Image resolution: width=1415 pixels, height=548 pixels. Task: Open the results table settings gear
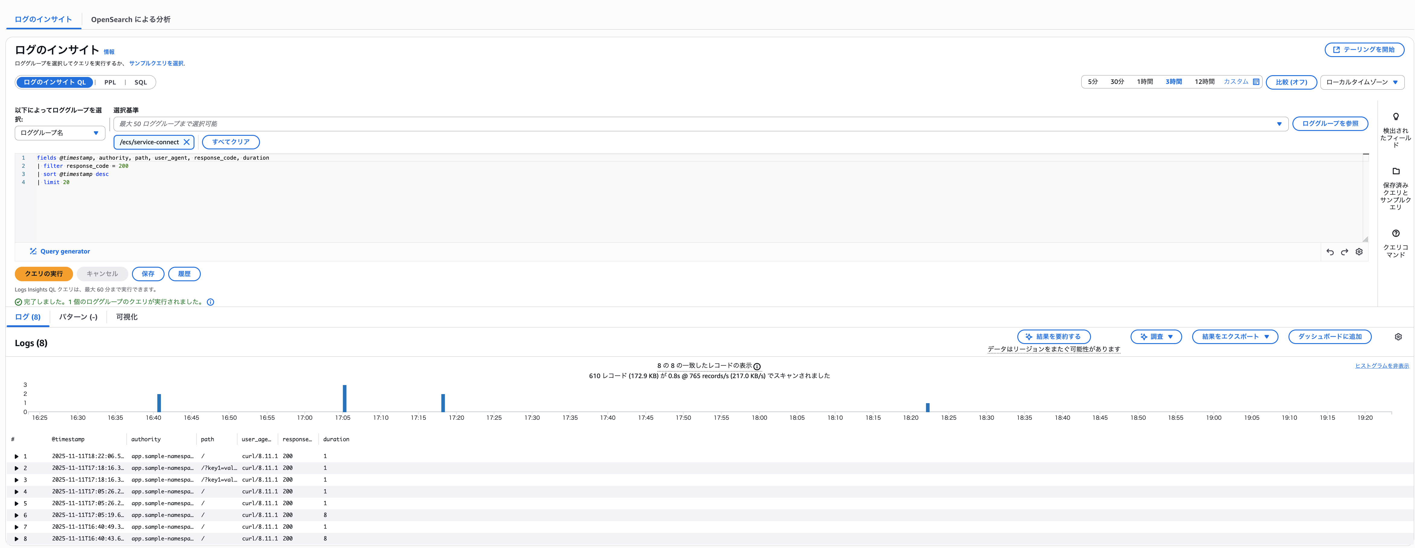1398,337
